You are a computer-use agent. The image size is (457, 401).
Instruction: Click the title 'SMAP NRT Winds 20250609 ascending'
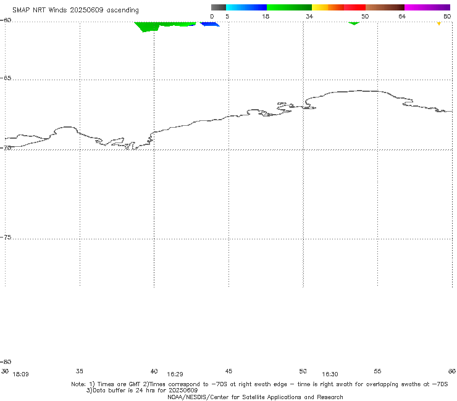75,10
